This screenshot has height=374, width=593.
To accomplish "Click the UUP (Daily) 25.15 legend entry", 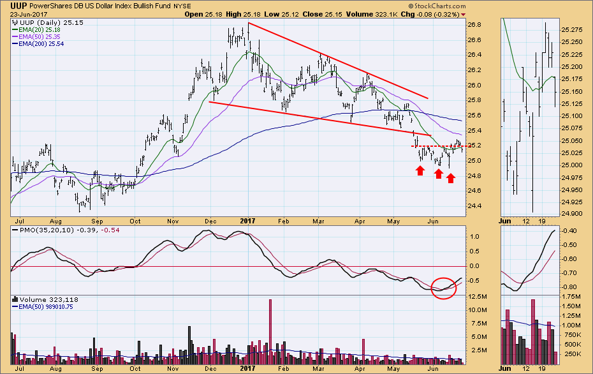I will click(x=52, y=23).
